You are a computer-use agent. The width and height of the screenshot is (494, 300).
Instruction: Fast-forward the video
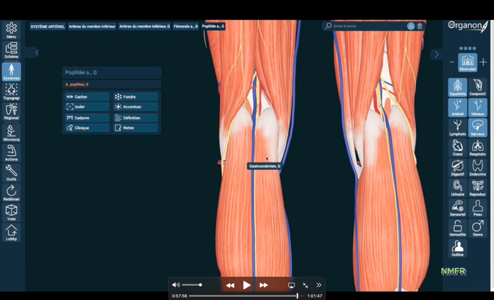pyautogui.click(x=264, y=285)
